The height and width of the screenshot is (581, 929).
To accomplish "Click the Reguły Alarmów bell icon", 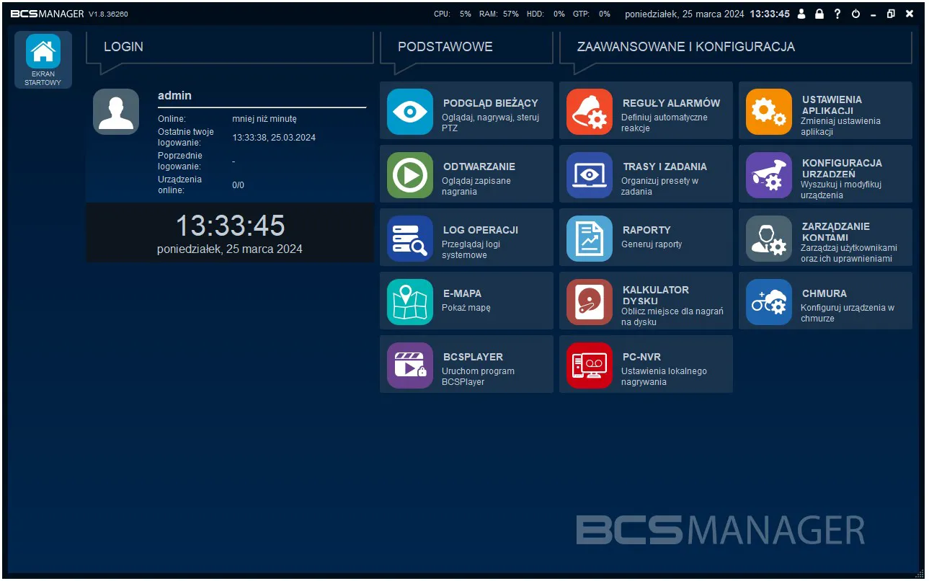I will point(590,112).
